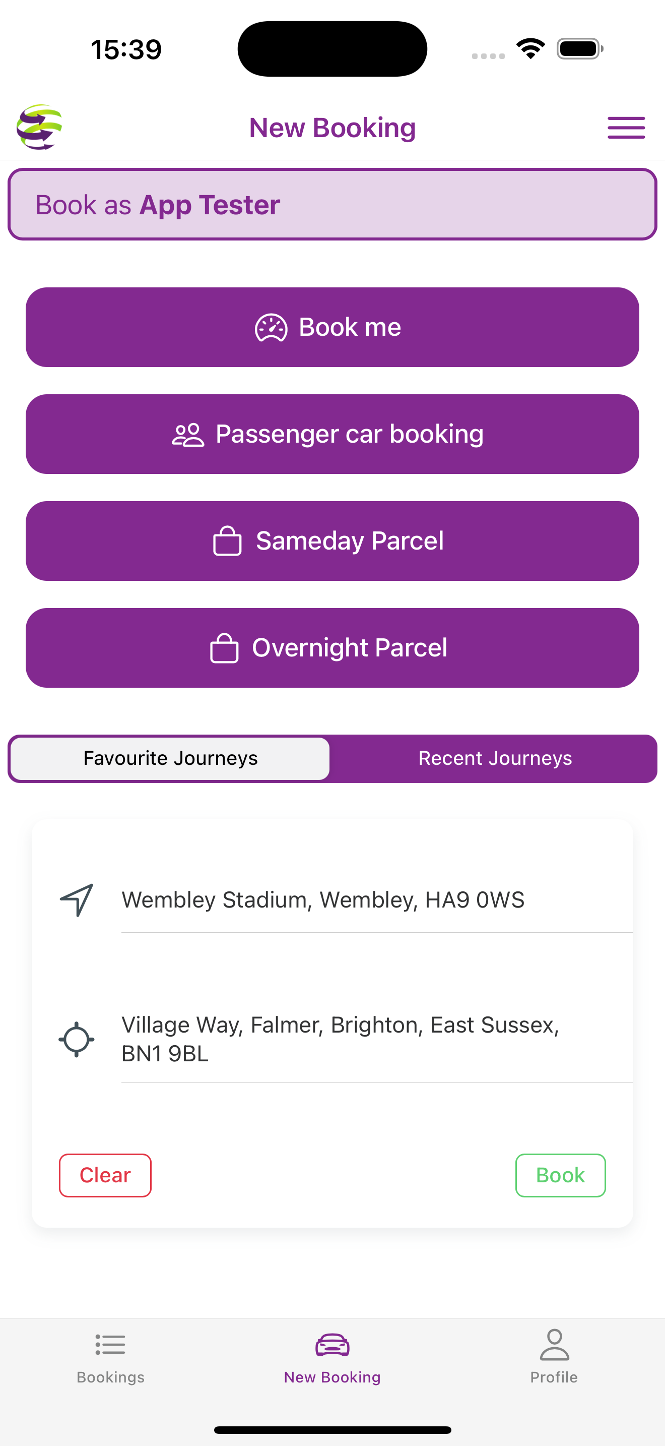Tap the bag icon on Sameday Parcel
The image size is (665, 1446).
coord(227,541)
